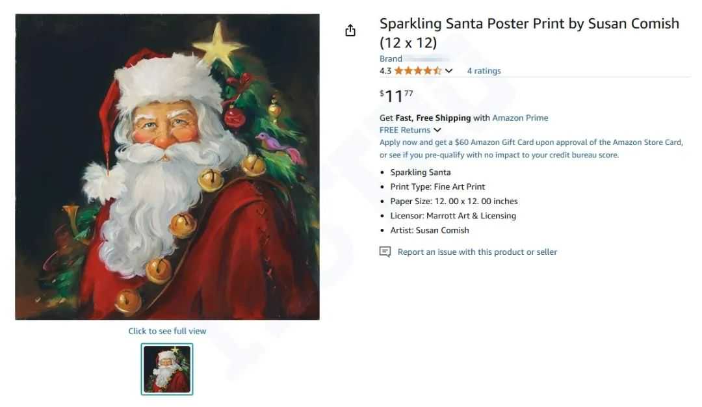Image resolution: width=702 pixels, height=407 pixels.
Task: Click the report issue speech bubble icon
Action: pyautogui.click(x=385, y=252)
